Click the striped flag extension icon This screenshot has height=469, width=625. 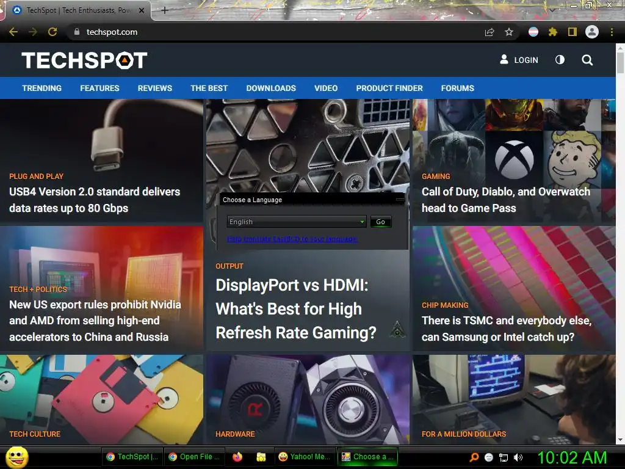[533, 32]
